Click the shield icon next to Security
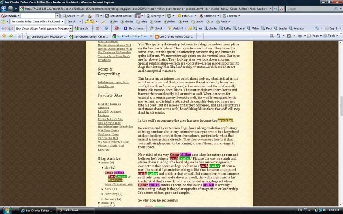Screen dimensions: 343x214 169,16
